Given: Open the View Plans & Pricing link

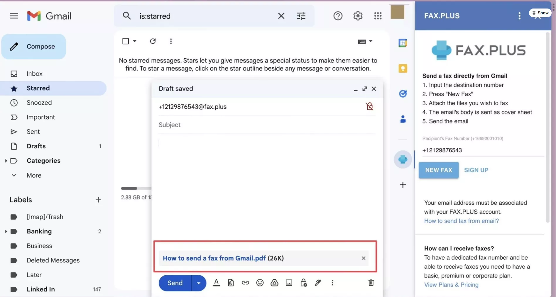Looking at the screenshot, I should [x=451, y=284].
